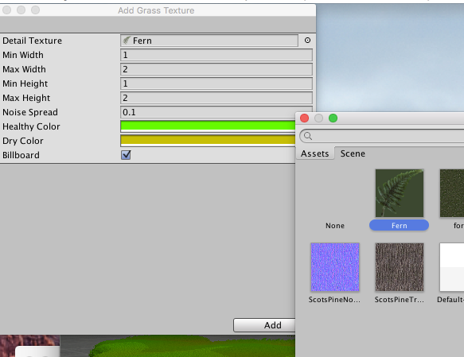Click the Detail Texture Fern field
The width and height of the screenshot is (464, 357).
pos(209,41)
